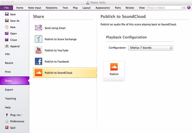Click the YouTube icon
Image resolution: width=192 pixels, height=133 pixels.
coord(38,50)
